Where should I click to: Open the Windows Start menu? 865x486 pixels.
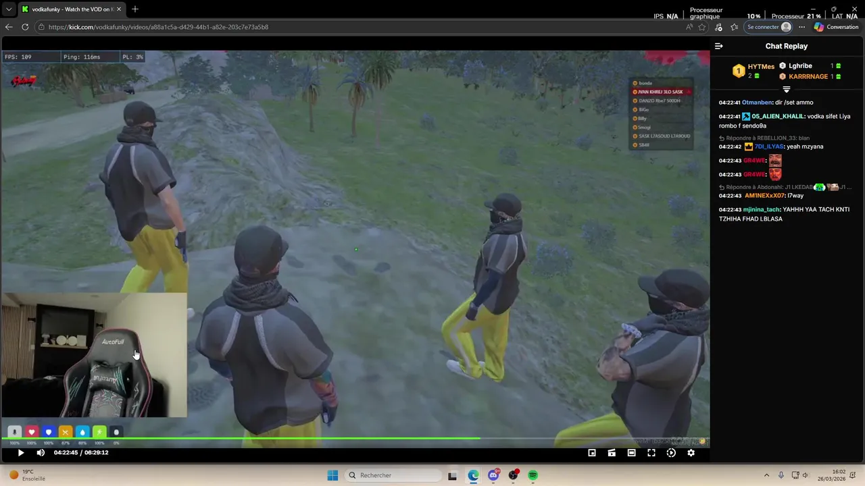pyautogui.click(x=332, y=475)
